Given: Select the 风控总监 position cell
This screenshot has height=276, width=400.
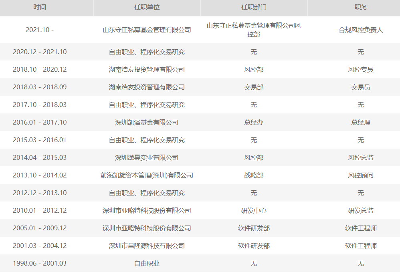Looking at the screenshot, I should (x=361, y=157).
